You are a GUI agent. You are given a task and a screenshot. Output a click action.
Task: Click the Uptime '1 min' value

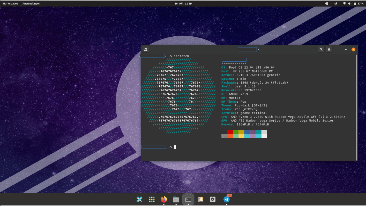pyautogui.click(x=241, y=79)
